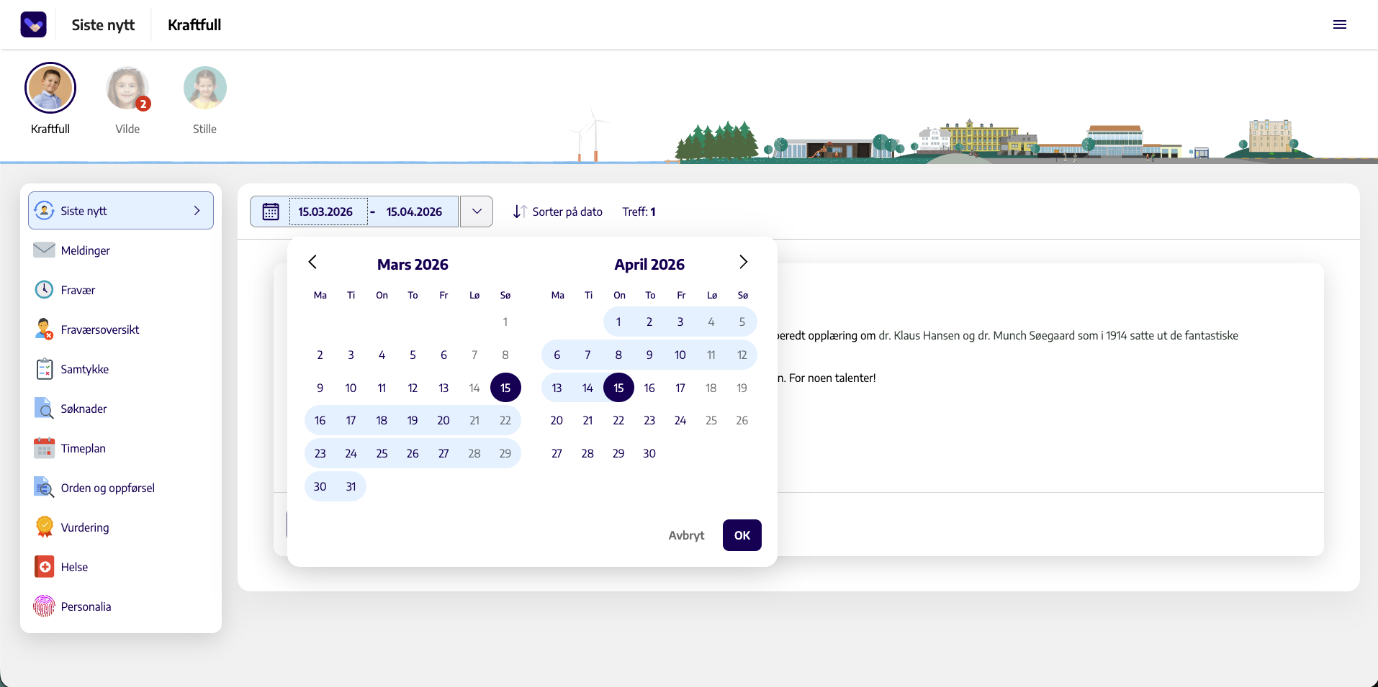Select March 15 in the calendar

(x=505, y=388)
